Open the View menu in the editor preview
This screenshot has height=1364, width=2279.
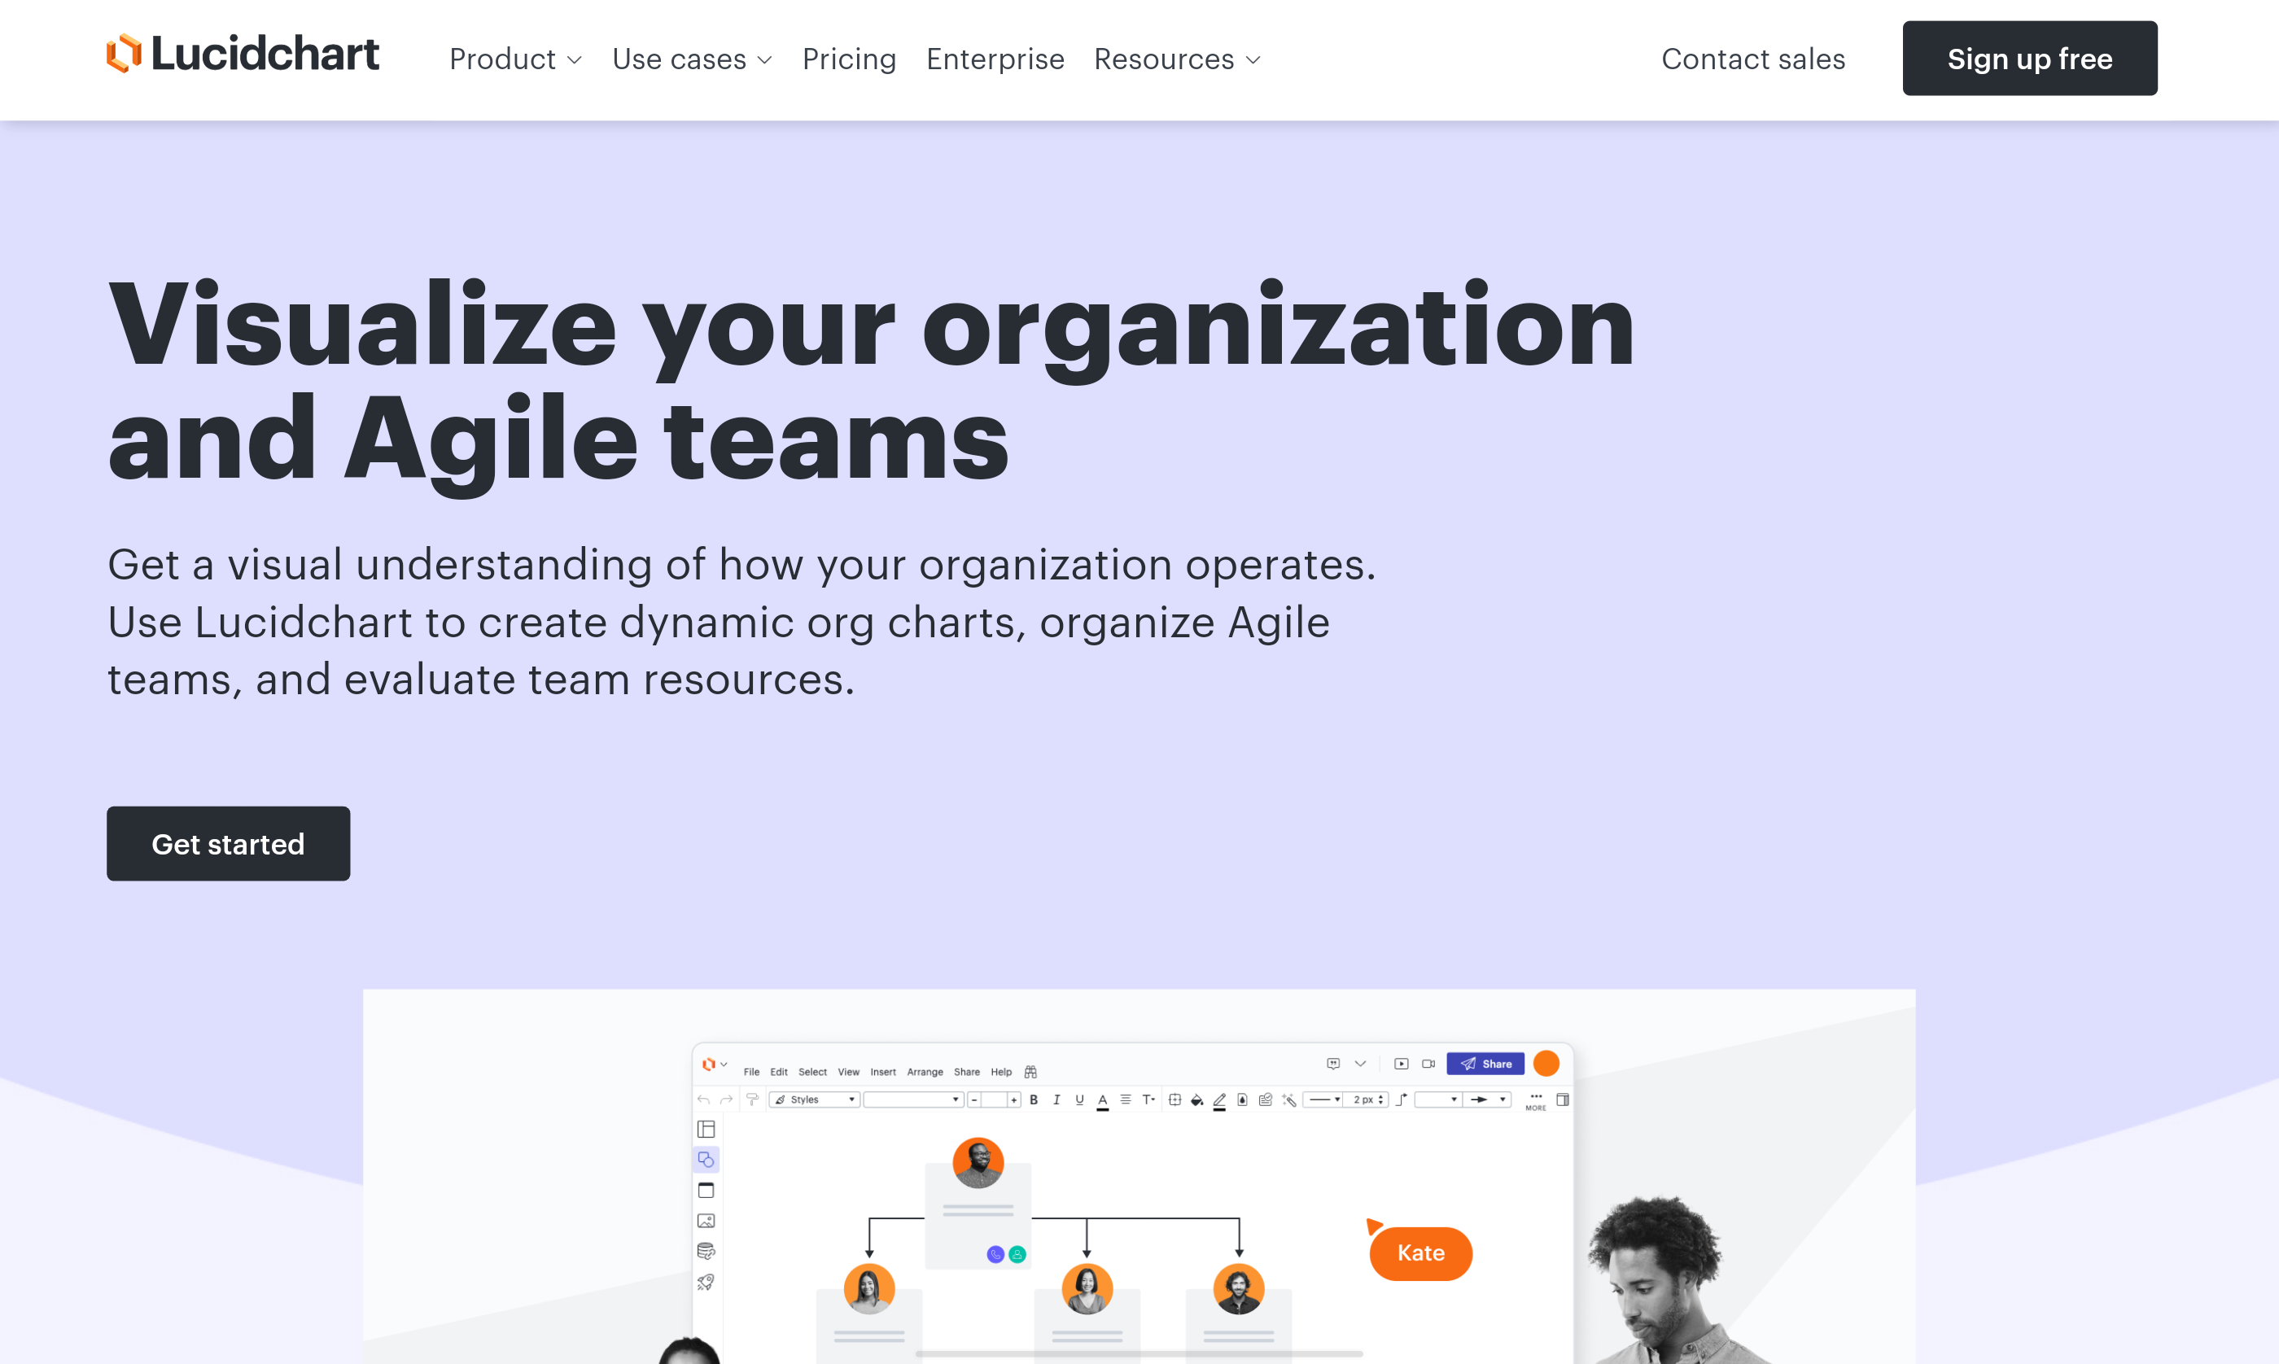pyautogui.click(x=849, y=1073)
